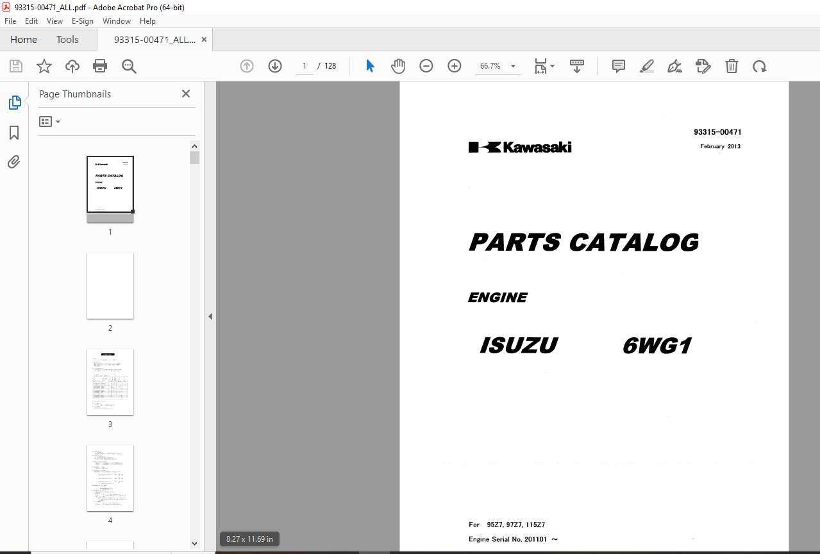Image resolution: width=820 pixels, height=554 pixels.
Task: Open thumbnail options menu dropdown
Action: tap(49, 121)
